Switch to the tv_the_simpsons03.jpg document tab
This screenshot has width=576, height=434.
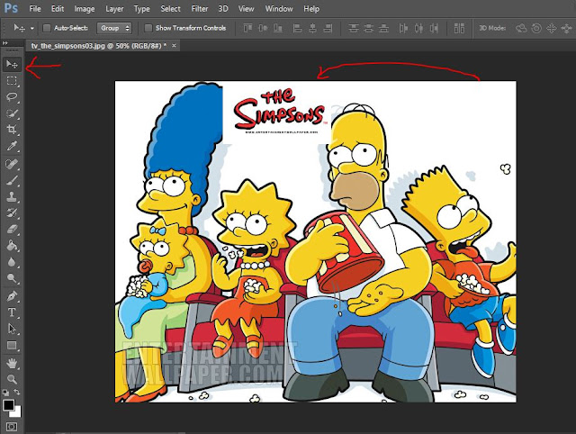coord(99,46)
